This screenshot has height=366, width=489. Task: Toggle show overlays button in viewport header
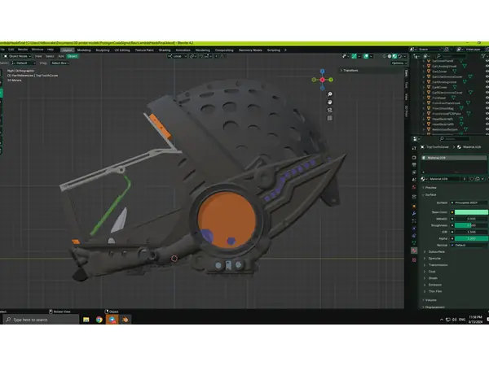(x=366, y=56)
